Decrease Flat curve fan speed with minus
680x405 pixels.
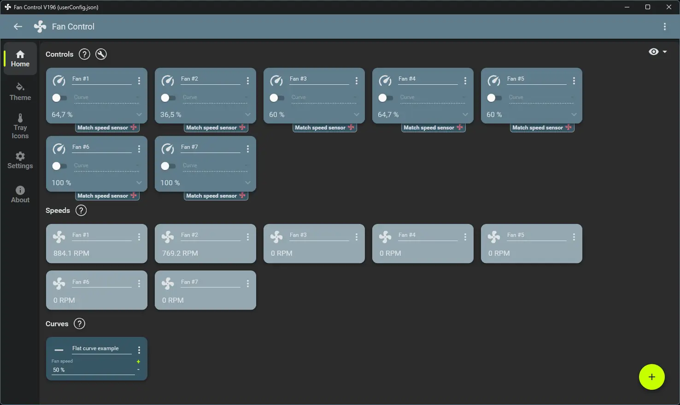pos(138,370)
